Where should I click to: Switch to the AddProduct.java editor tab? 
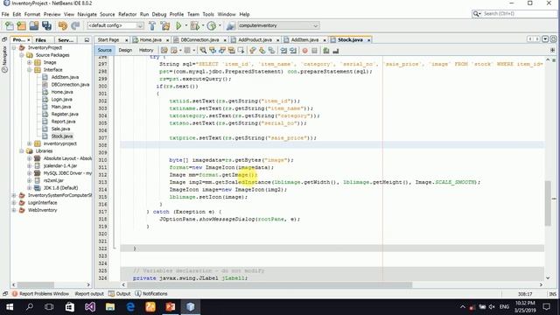point(255,39)
